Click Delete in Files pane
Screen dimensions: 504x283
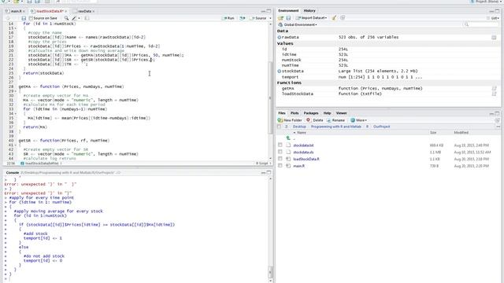point(315,120)
